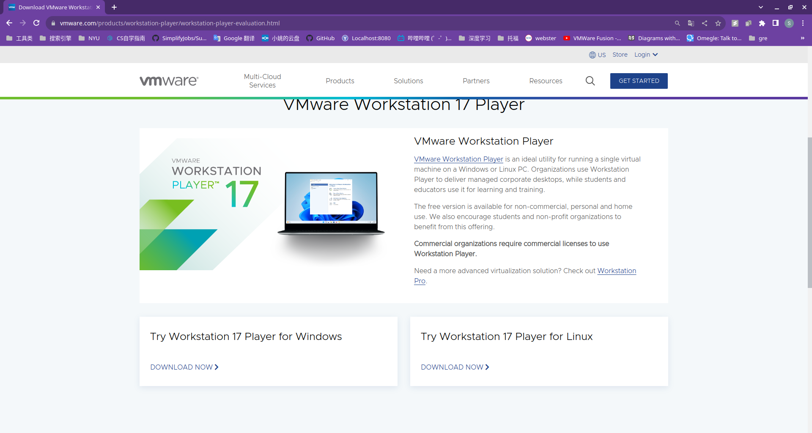The image size is (812, 433).
Task: Click the translate page icon
Action: (x=691, y=23)
